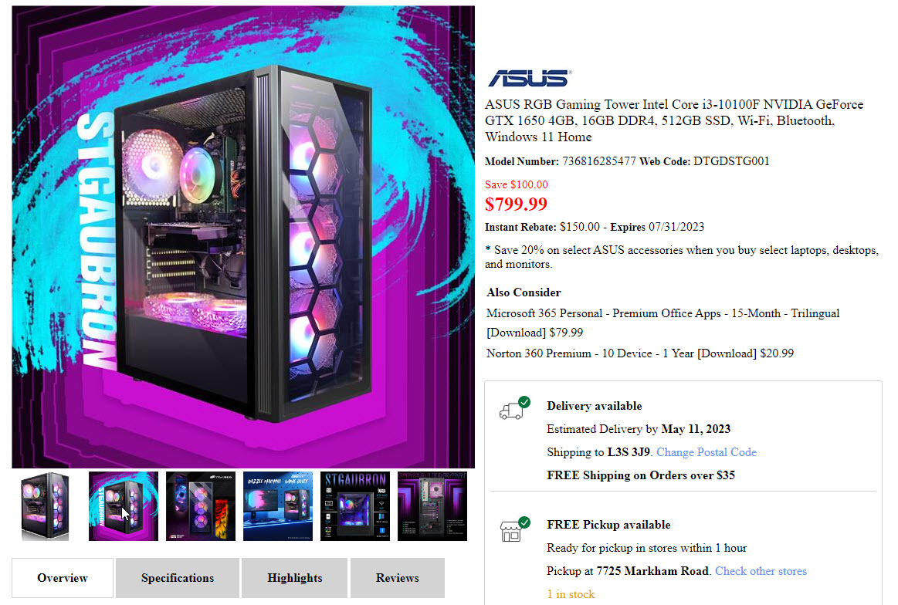Click the Check other stores link
Image resolution: width=898 pixels, height=605 pixels.
(x=761, y=571)
